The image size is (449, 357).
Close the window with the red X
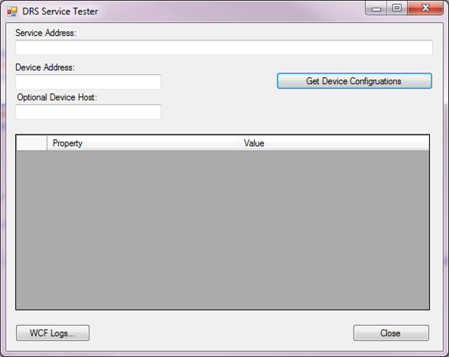click(425, 8)
